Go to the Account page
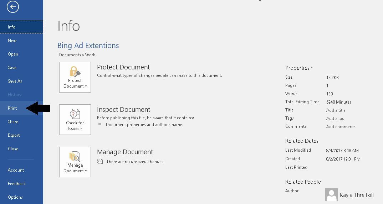This screenshot has height=204, width=383. (x=16, y=170)
